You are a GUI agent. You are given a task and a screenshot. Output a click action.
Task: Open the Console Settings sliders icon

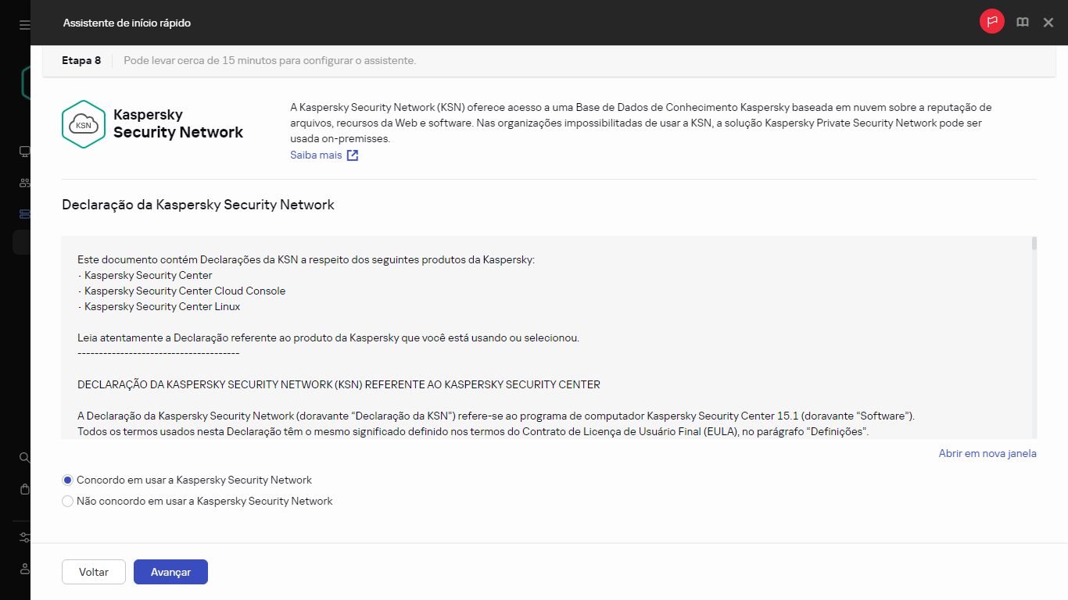(23, 537)
